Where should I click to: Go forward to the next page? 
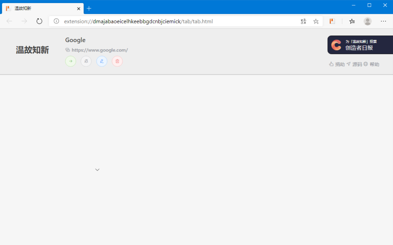(x=24, y=21)
